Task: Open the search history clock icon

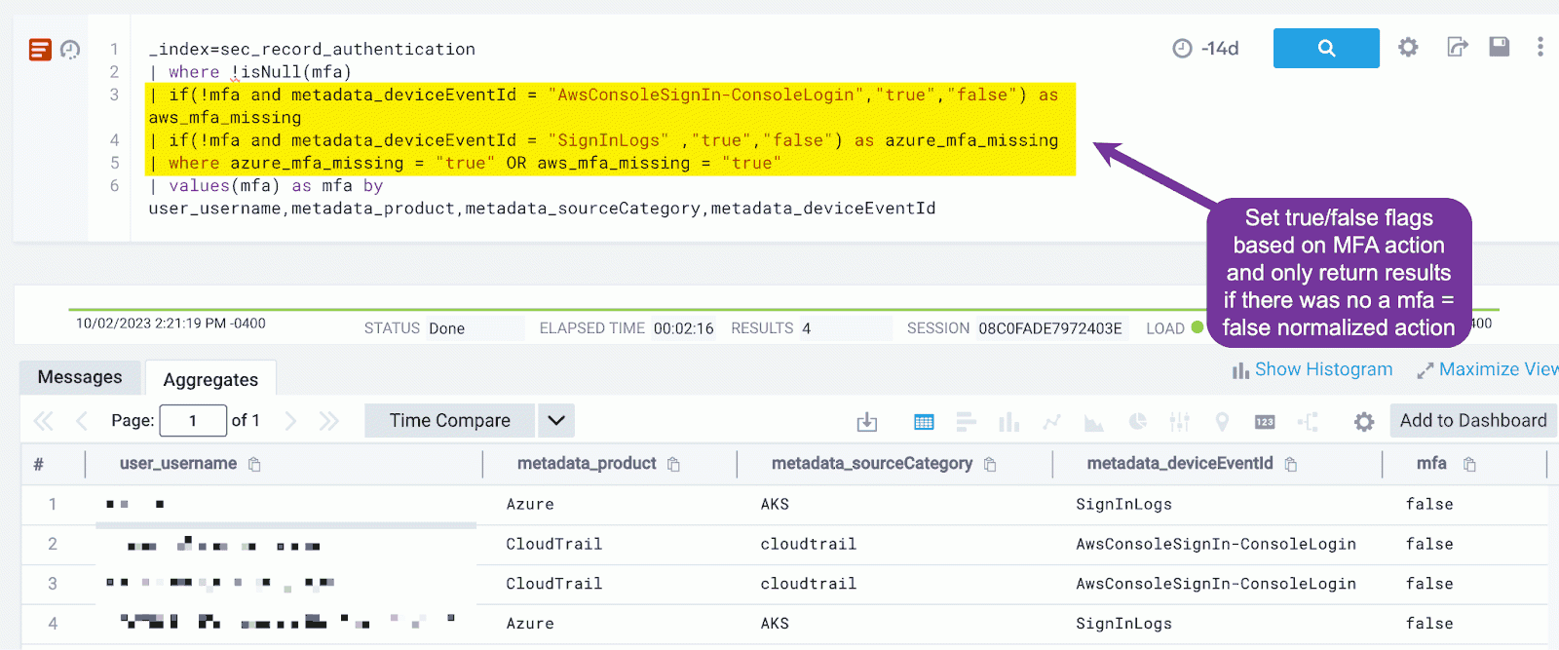Action: click(x=70, y=50)
